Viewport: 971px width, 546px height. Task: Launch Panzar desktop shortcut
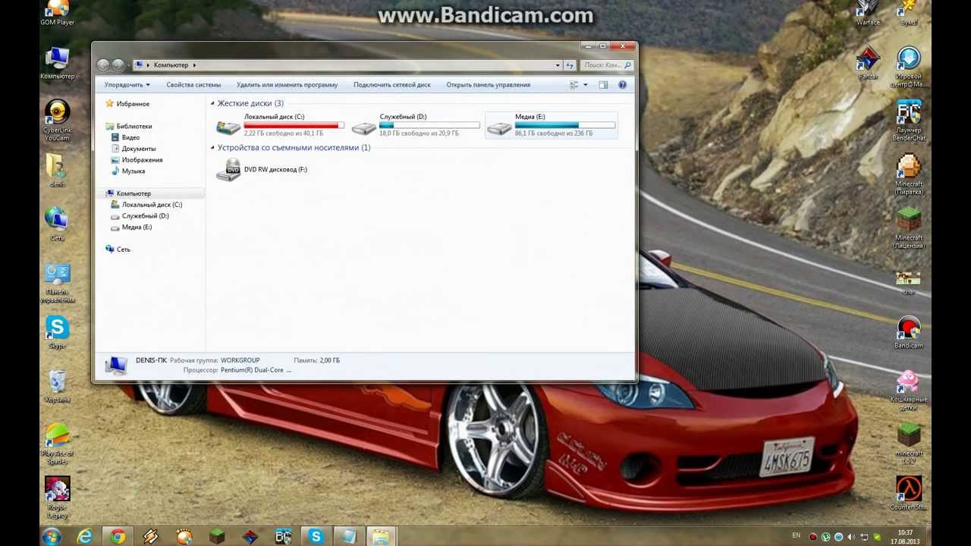(868, 63)
